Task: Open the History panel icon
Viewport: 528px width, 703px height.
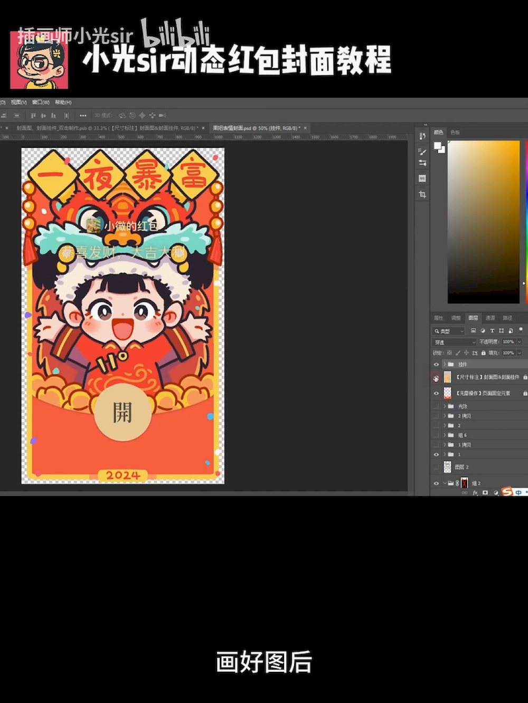Action: tap(422, 136)
